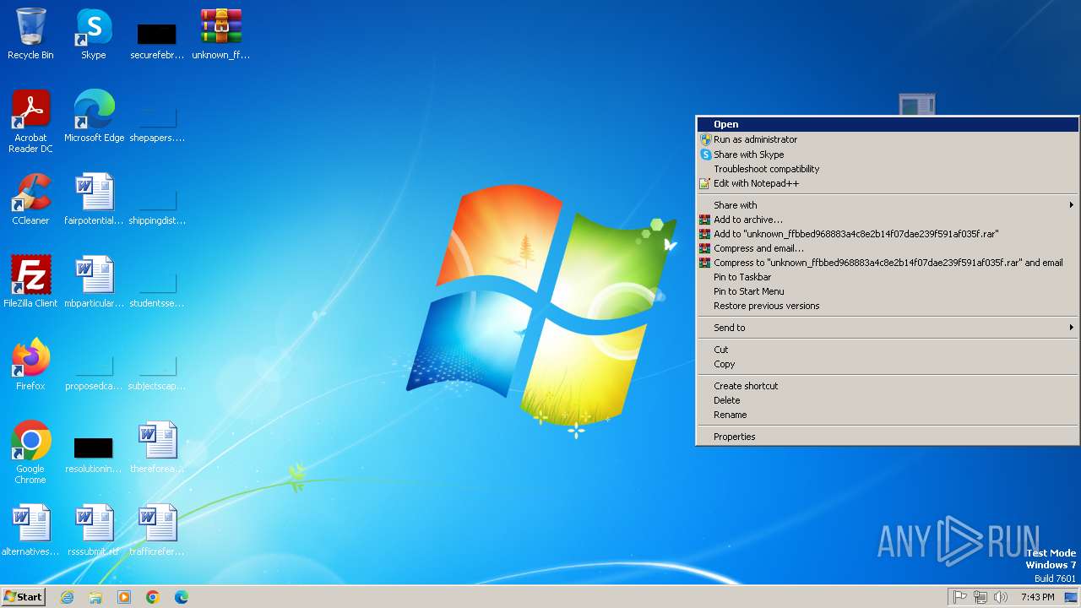This screenshot has height=608, width=1081.
Task: Open Chrome from the taskbar
Action: click(153, 597)
